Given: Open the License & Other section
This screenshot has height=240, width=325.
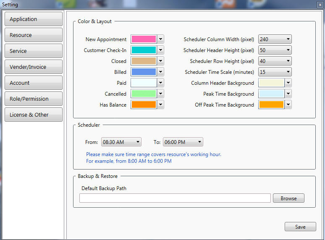Looking at the screenshot, I should pyautogui.click(x=34, y=115).
